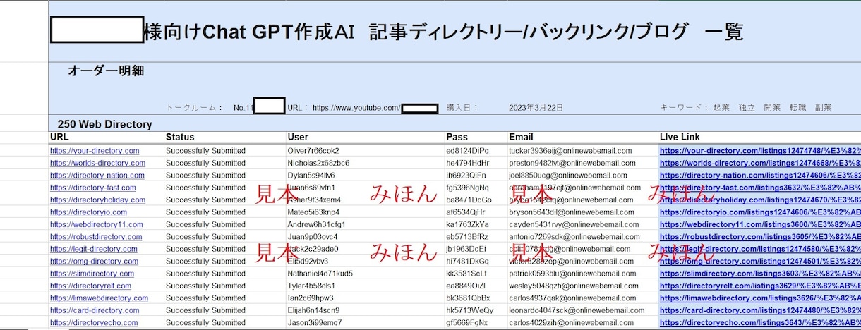The width and height of the screenshot is (861, 330).
Task: Select password cell ed8124DiPq
Action: [467, 151]
